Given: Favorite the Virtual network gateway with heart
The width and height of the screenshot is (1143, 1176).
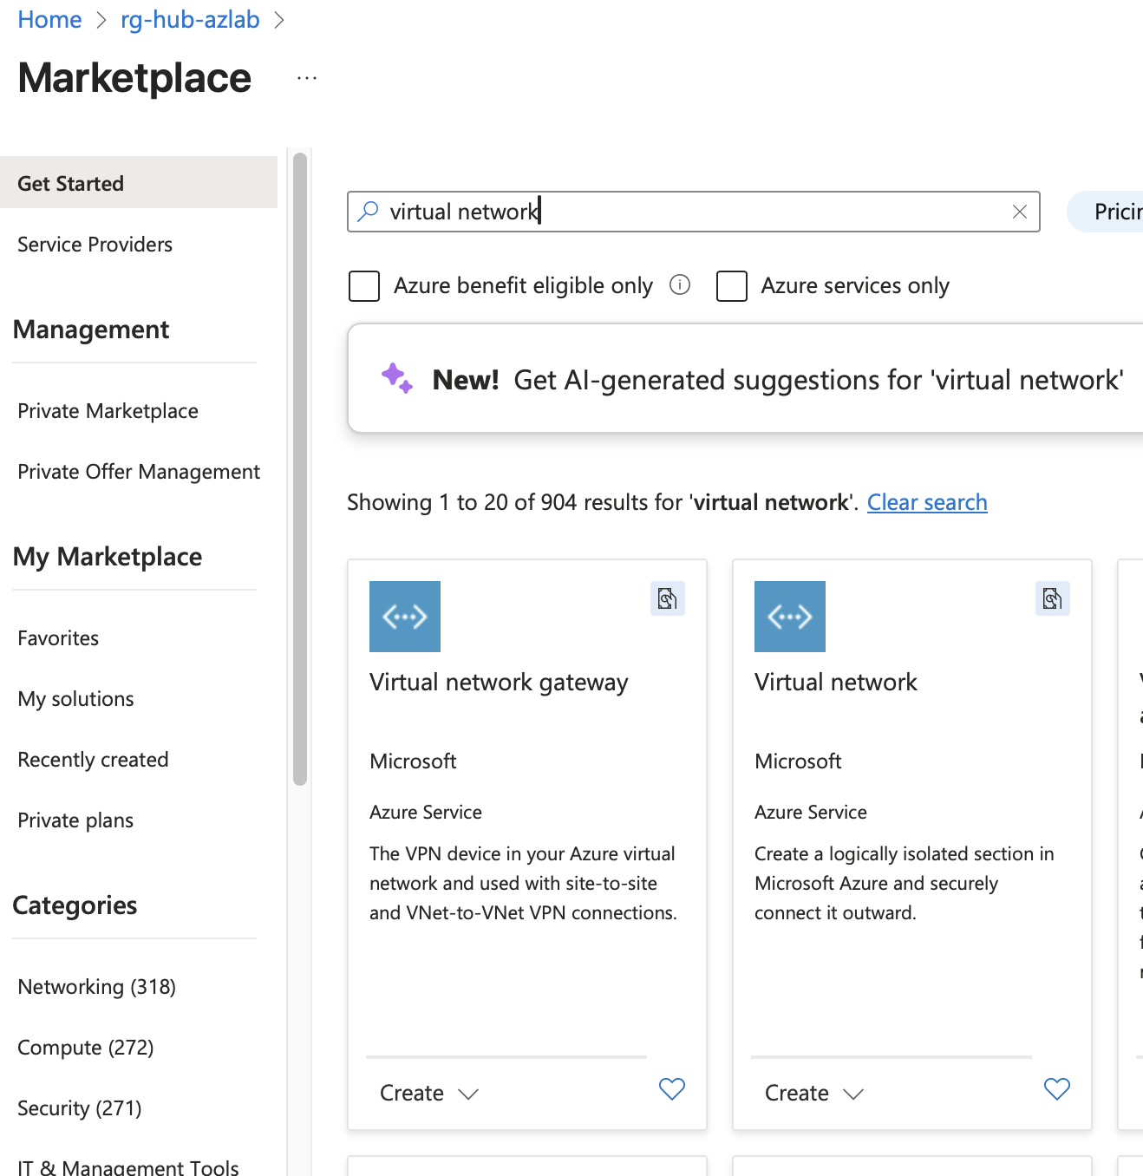Looking at the screenshot, I should [x=672, y=1089].
